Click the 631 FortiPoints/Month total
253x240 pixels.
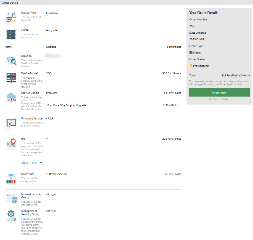click(236, 76)
